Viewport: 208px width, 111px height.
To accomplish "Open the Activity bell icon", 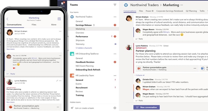I will [x=62, y=3].
